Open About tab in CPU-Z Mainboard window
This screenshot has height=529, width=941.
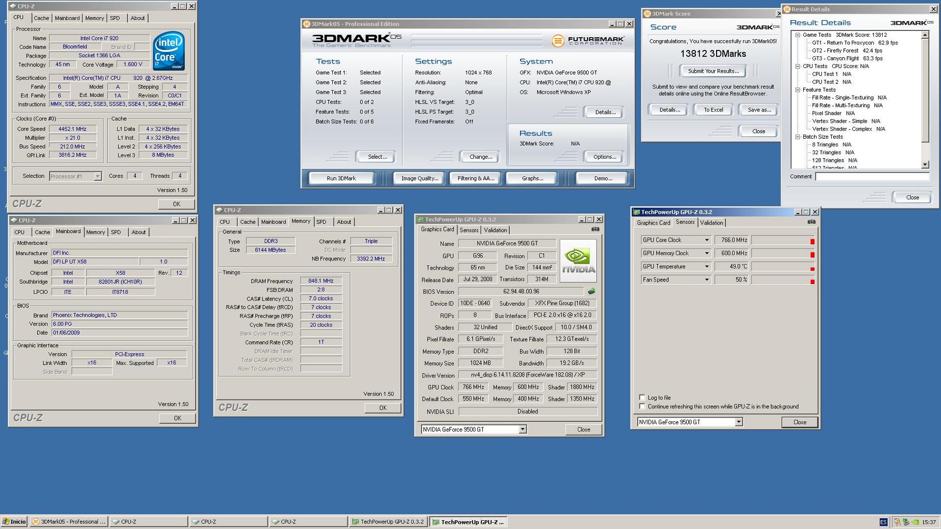pos(138,233)
